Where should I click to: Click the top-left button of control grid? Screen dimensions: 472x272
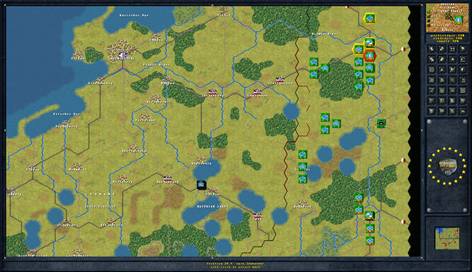[431, 49]
